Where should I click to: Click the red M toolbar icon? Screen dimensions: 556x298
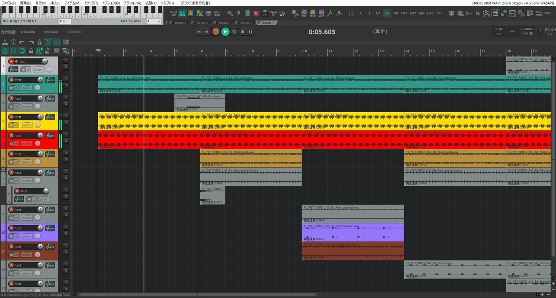(256, 13)
